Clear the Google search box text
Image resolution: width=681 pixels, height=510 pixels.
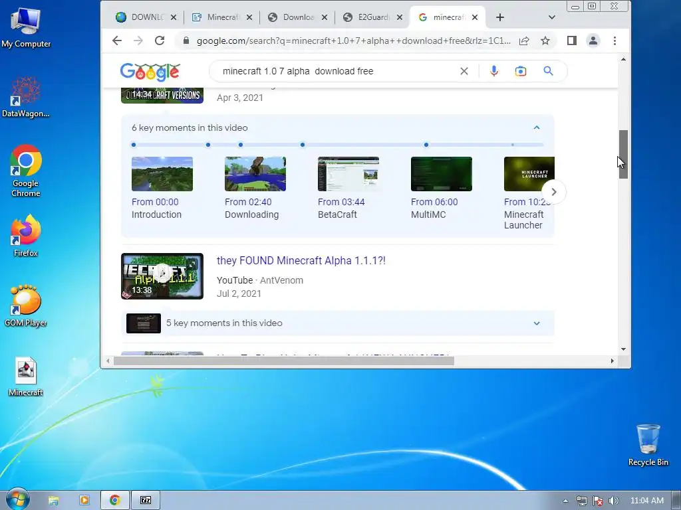464,71
